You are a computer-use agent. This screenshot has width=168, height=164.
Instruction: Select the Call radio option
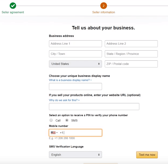click(51, 120)
